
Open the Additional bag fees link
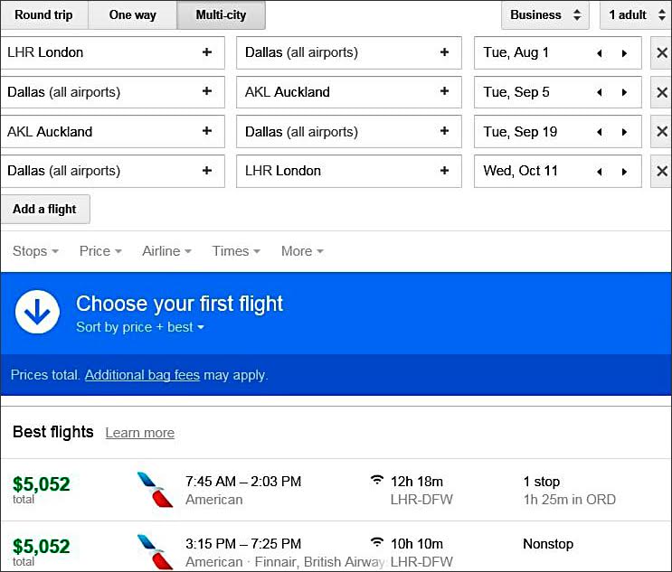coord(142,375)
